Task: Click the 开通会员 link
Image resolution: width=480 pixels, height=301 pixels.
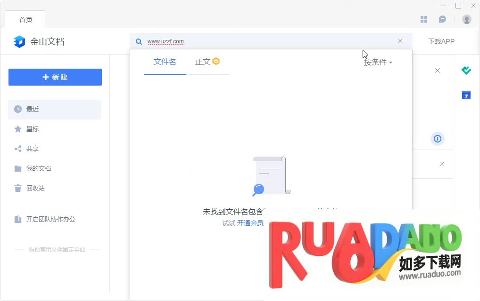Action: click(x=250, y=223)
